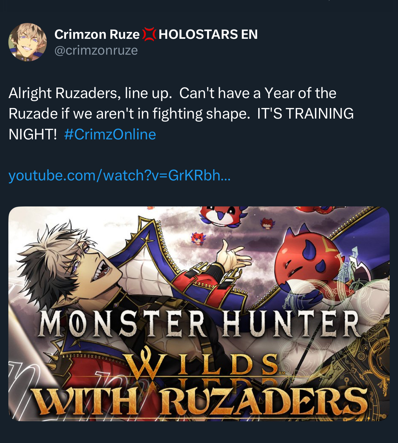Click the small flying mascot in clouds
The height and width of the screenshot is (443, 398).
tap(267, 223)
